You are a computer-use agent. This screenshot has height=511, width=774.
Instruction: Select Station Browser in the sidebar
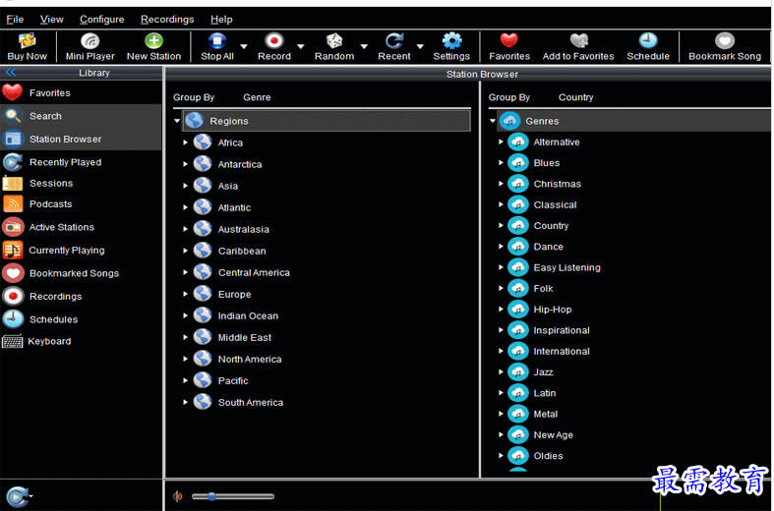[x=81, y=140]
